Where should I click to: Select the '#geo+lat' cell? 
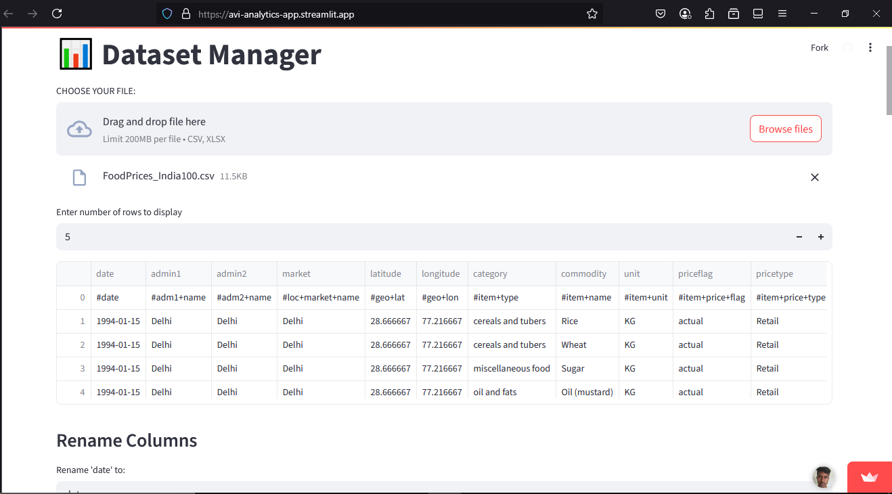pyautogui.click(x=391, y=297)
